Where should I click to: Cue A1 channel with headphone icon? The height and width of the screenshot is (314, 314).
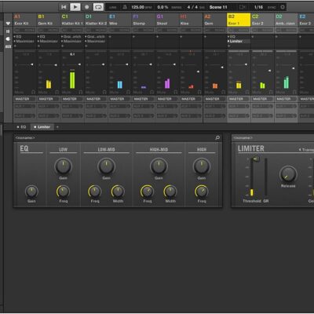pyautogui.click(x=33, y=92)
